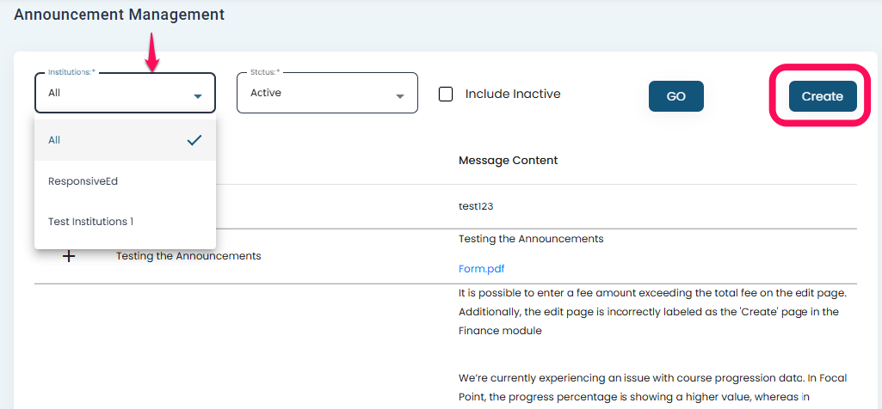
Task: Click the test123 message cell
Action: [476, 206]
